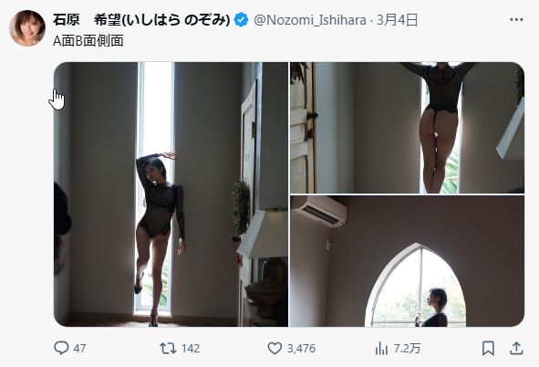Open the three-dot more options menu

(x=516, y=20)
